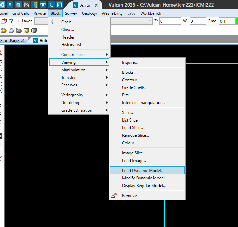The image size is (238, 227).
Task: Open the boxed terminal window launcher icon
Action: click(60, 5)
